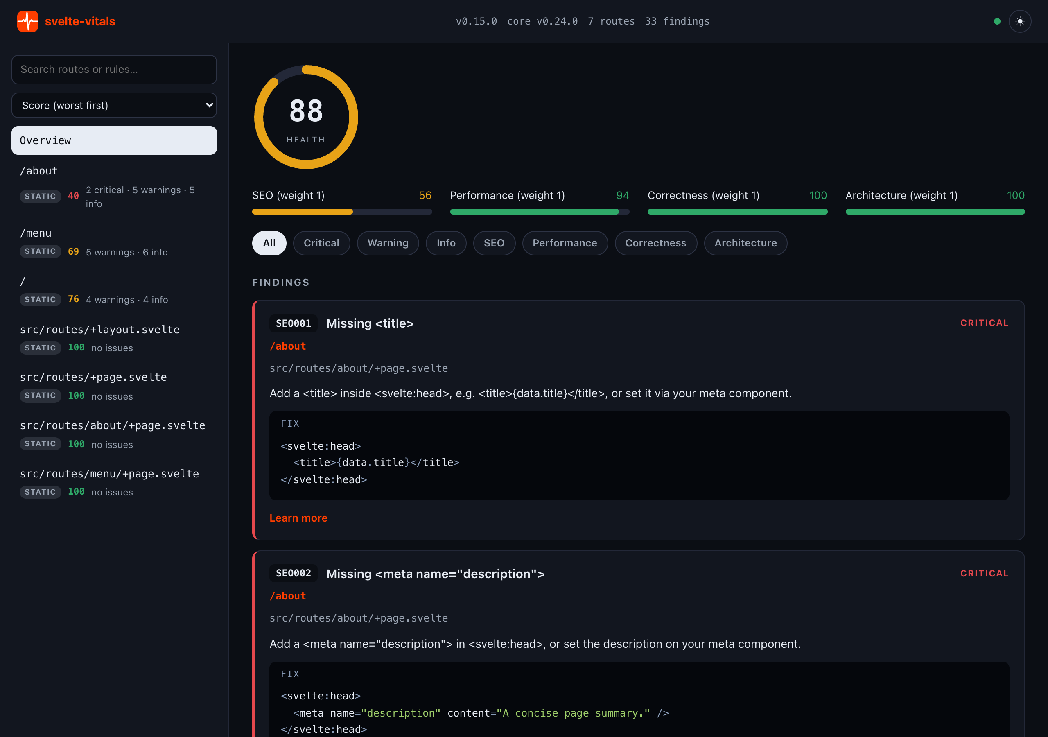Click the 7 routes header text
Viewport: 1048px width, 737px height.
click(x=611, y=21)
